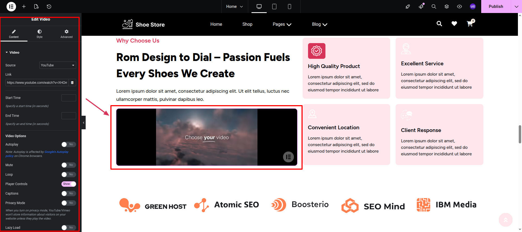This screenshot has width=522, height=232.
Task: Click dynamic tags icon beside Link field
Action: [x=72, y=83]
